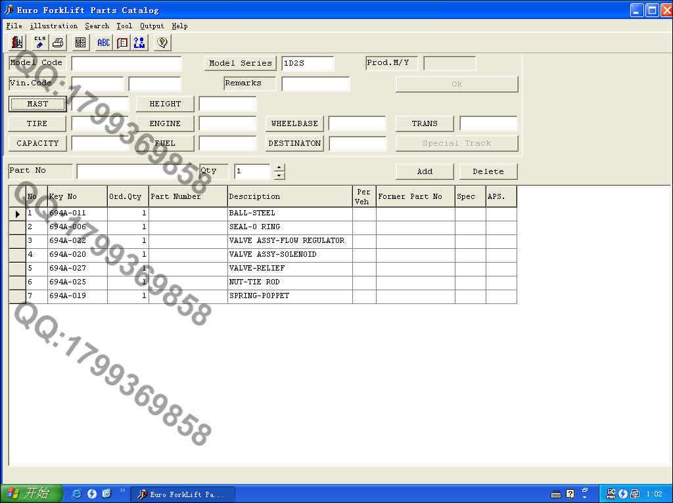Open the calculator icon in toolbar

pos(81,43)
